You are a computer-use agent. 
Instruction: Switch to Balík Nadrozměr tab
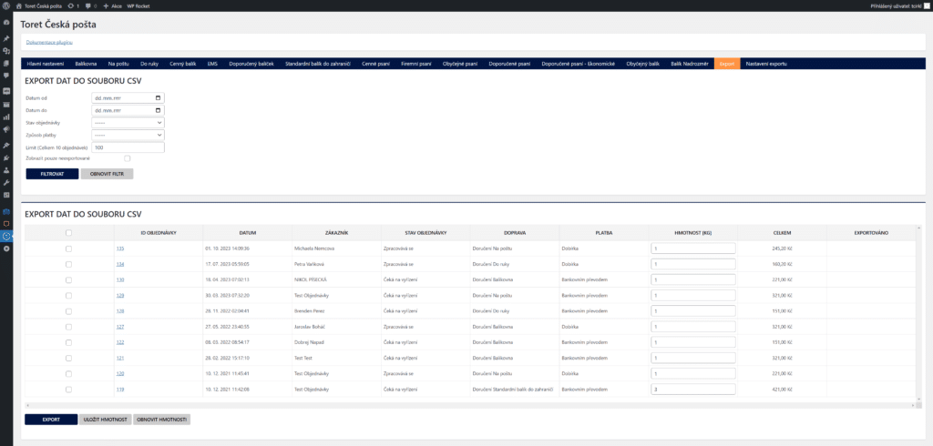(689, 63)
